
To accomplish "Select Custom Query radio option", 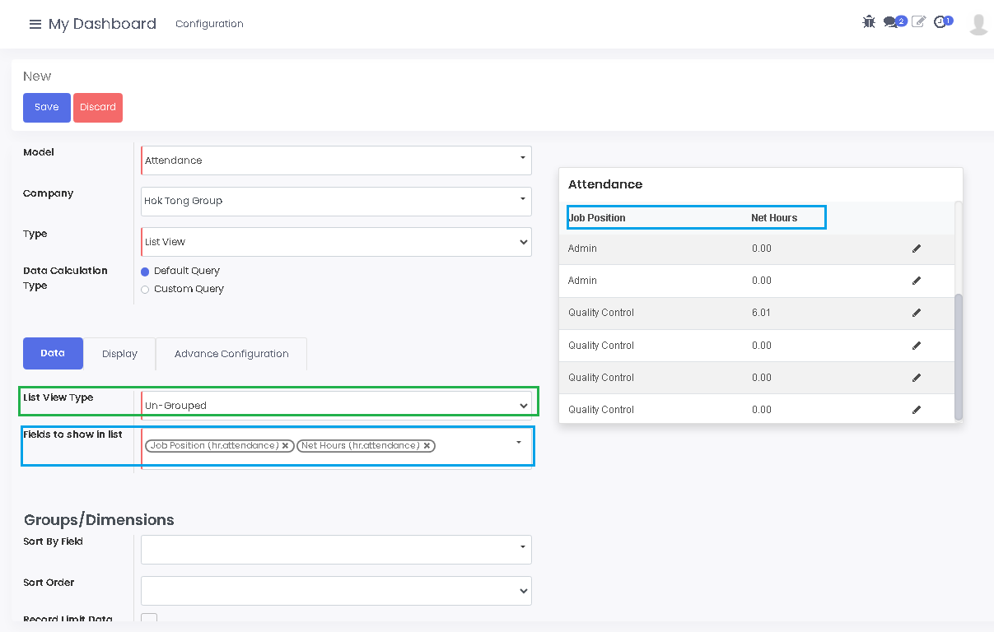I will click(146, 290).
